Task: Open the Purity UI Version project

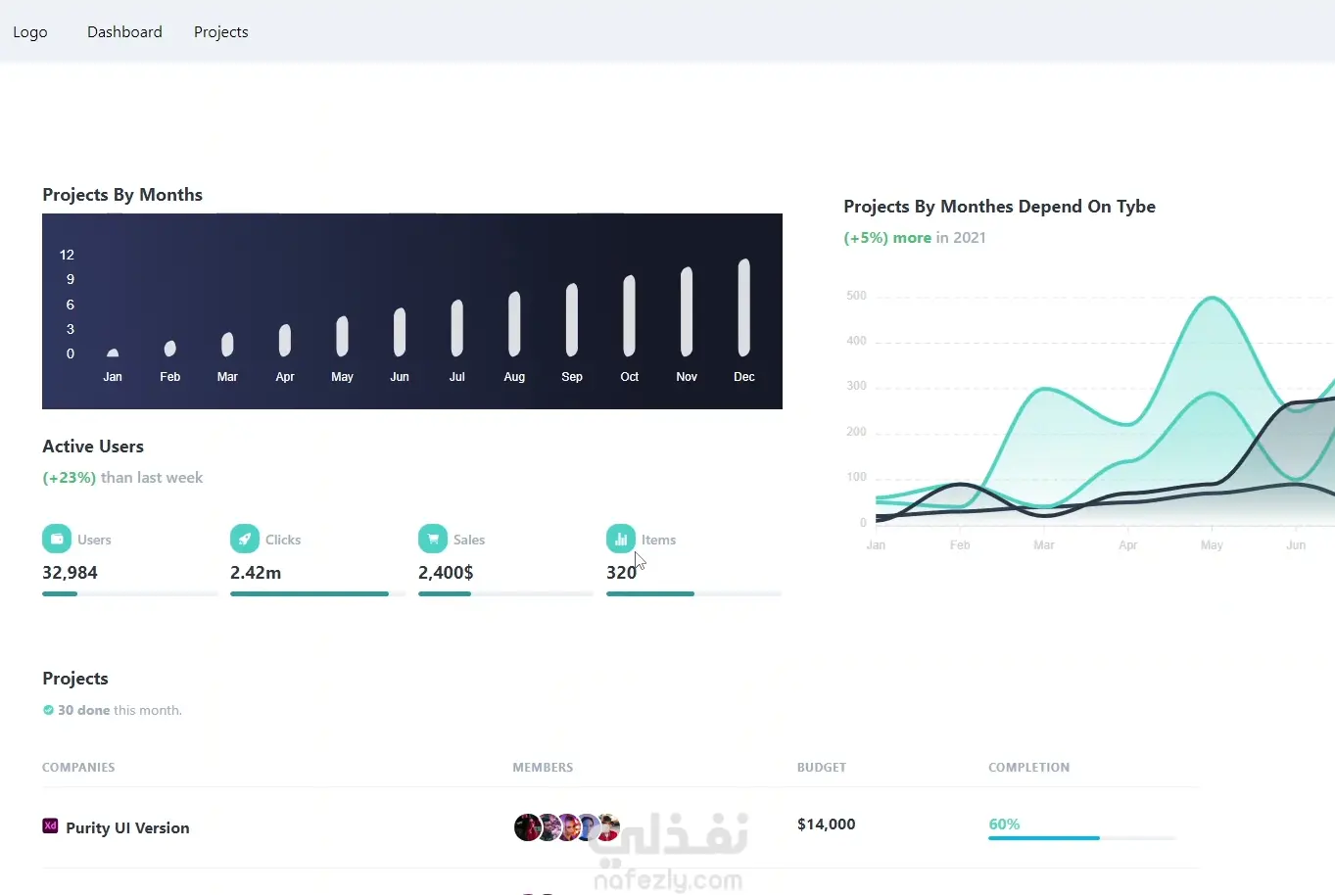Action: [127, 828]
